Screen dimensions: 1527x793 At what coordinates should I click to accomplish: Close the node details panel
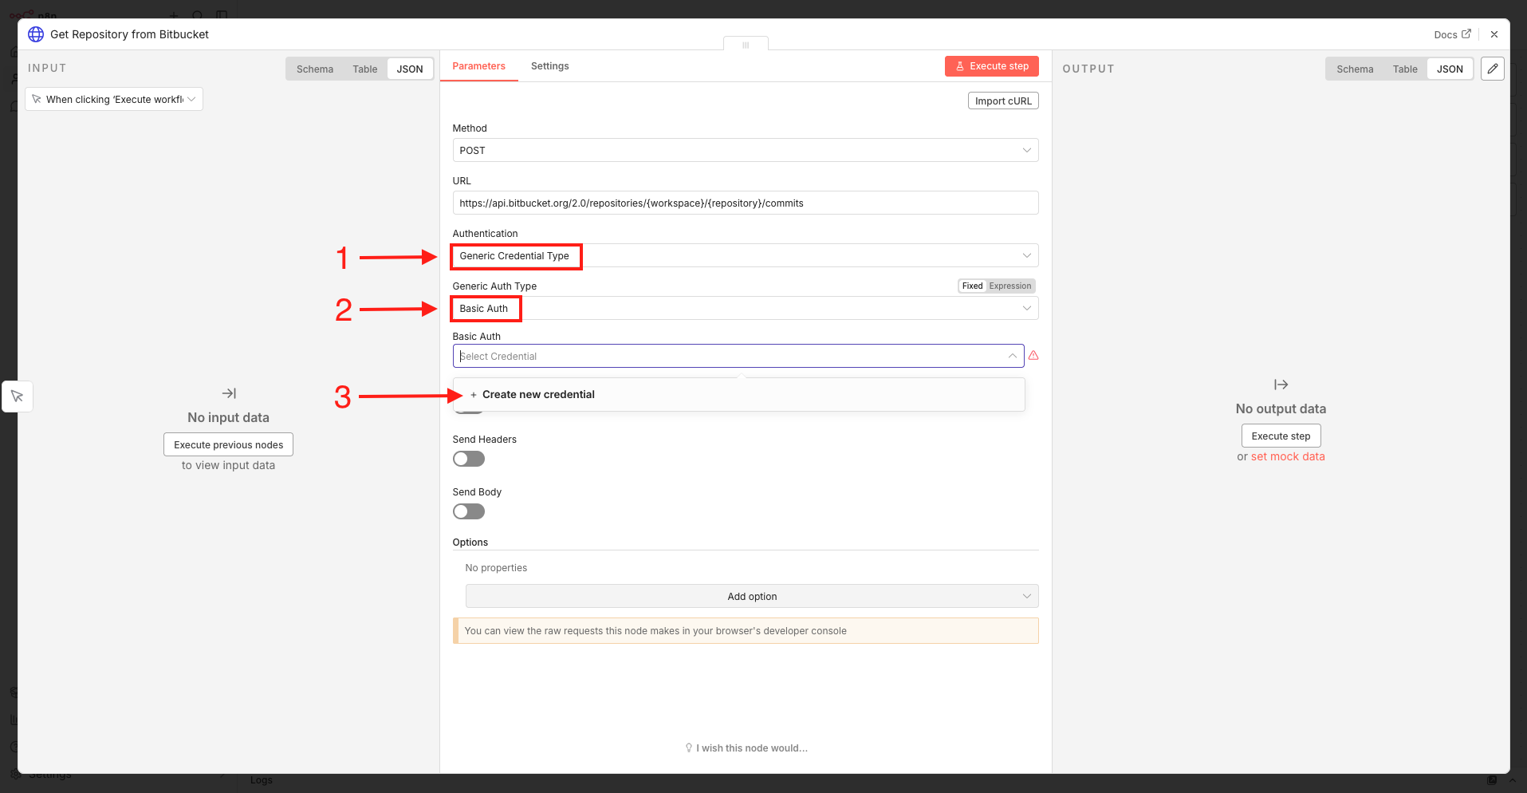tap(1494, 34)
